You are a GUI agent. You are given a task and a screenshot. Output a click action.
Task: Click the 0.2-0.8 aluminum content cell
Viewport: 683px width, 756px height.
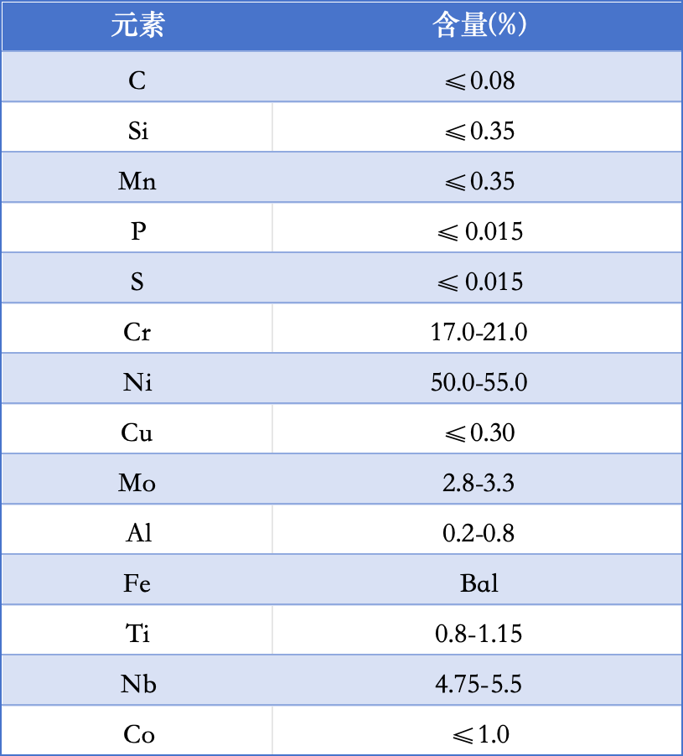(479, 533)
